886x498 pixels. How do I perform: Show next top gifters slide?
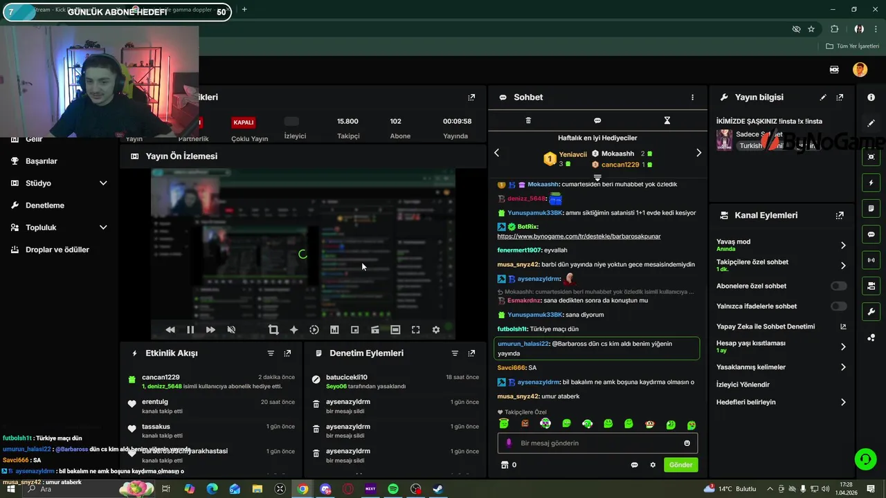coord(698,153)
